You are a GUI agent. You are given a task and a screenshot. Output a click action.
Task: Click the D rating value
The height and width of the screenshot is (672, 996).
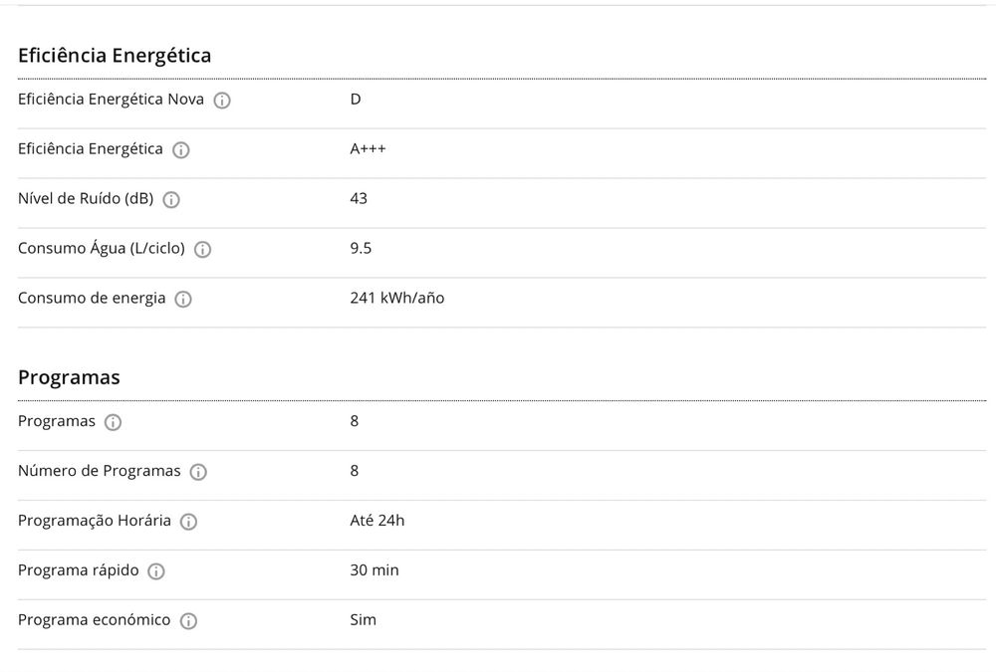(356, 100)
